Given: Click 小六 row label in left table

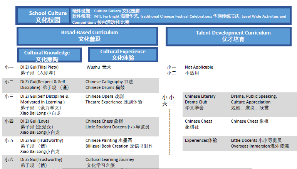Looking at the screenshot, I should tap(9, 160).
